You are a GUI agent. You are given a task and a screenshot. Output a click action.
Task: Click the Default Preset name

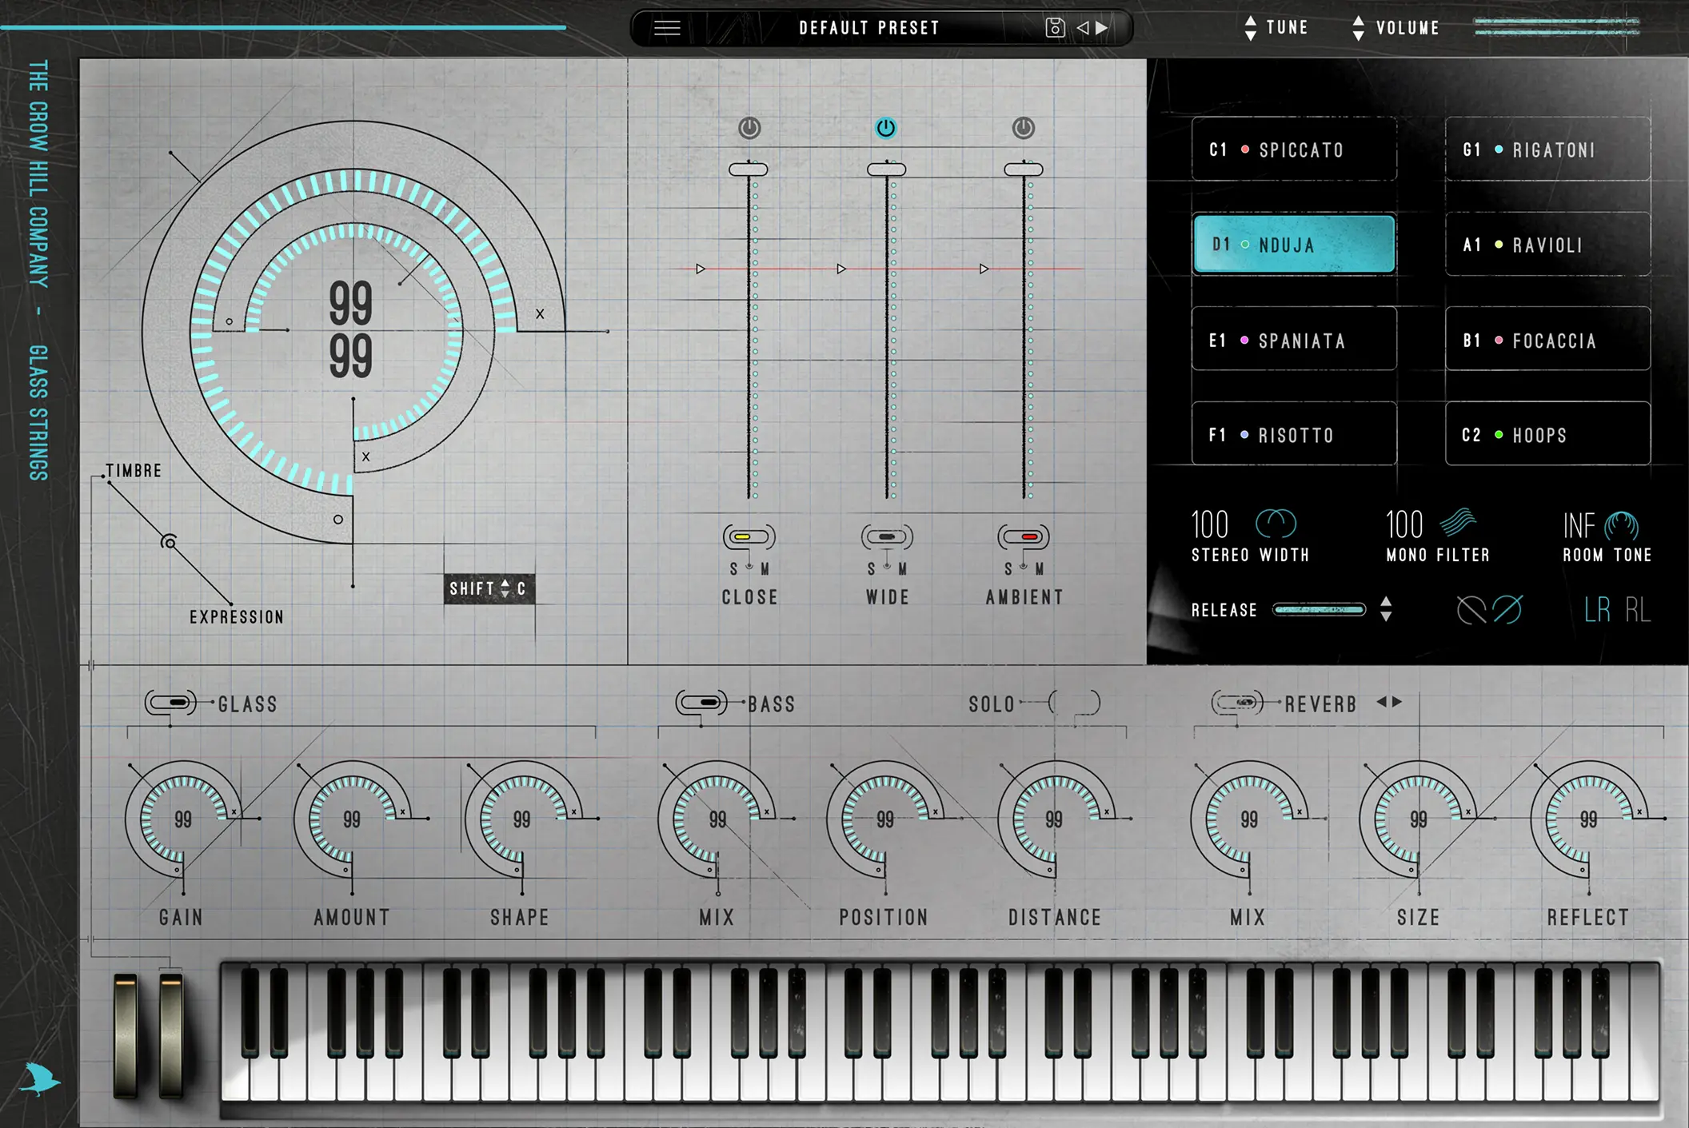(x=869, y=28)
